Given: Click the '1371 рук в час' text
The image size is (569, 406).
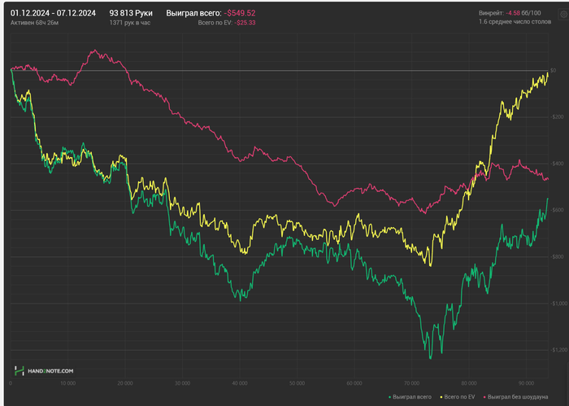Looking at the screenshot, I should click(x=130, y=23).
